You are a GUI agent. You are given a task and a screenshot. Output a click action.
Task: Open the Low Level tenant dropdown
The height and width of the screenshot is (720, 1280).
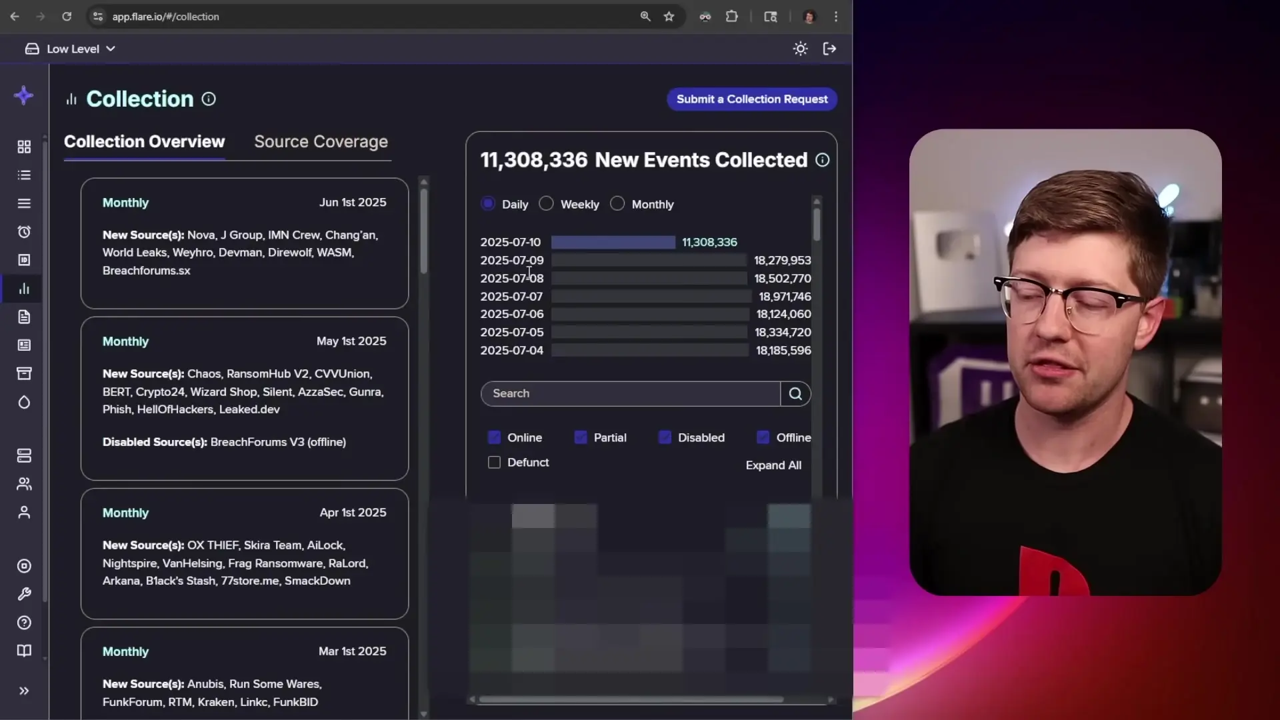[x=71, y=49]
